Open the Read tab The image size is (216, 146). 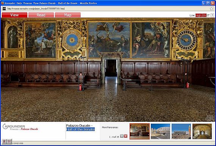[41, 15]
